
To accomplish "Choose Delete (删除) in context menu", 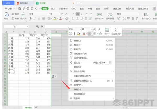I will point(92,67).
